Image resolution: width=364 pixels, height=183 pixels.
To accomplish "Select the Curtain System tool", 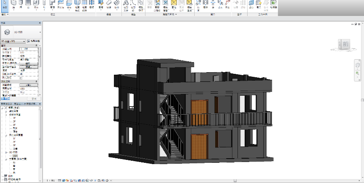I will (x=77, y=5).
